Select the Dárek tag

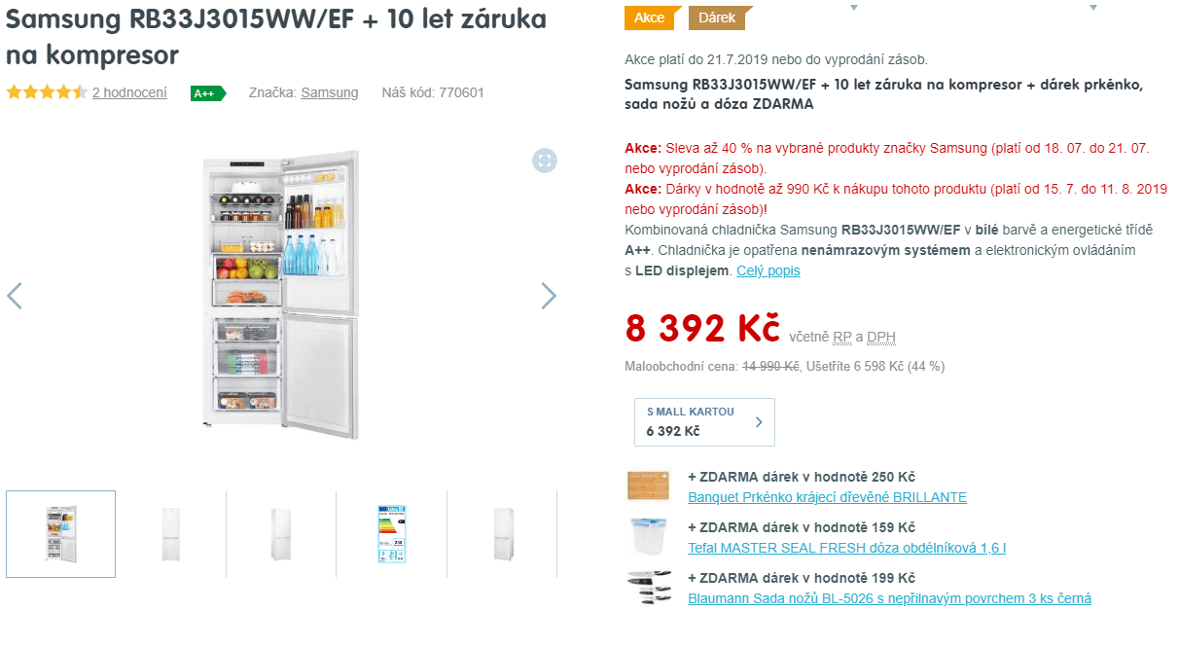[718, 18]
